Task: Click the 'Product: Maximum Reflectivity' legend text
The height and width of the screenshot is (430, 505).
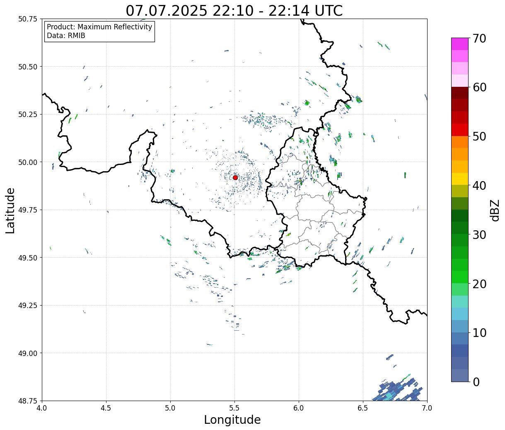Action: coord(99,27)
